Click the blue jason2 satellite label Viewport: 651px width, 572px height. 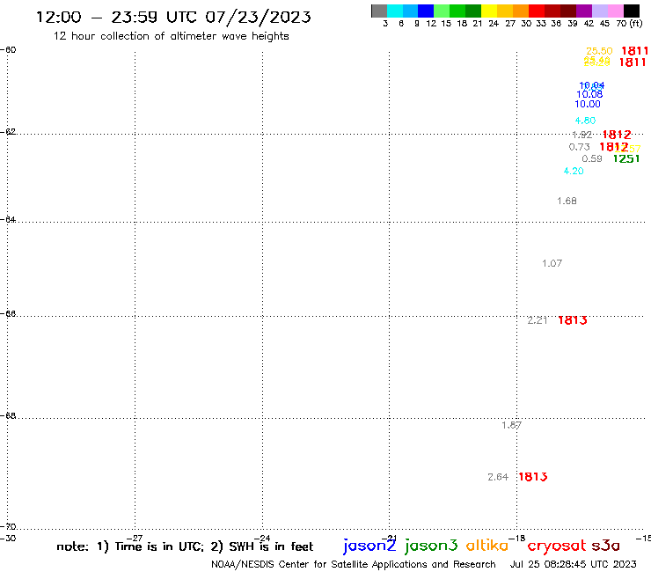369,546
